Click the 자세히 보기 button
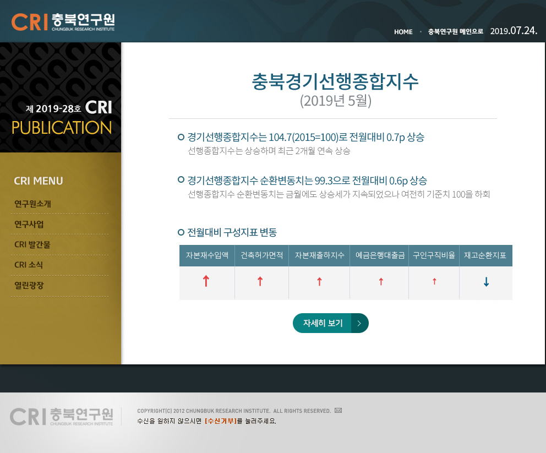546x453 pixels. pos(330,323)
